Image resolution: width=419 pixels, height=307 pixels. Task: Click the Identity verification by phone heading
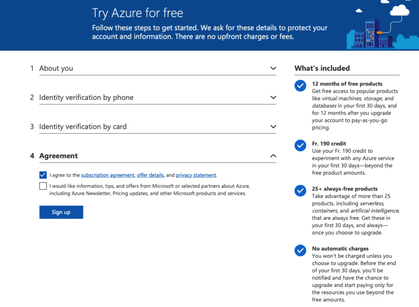[86, 97]
